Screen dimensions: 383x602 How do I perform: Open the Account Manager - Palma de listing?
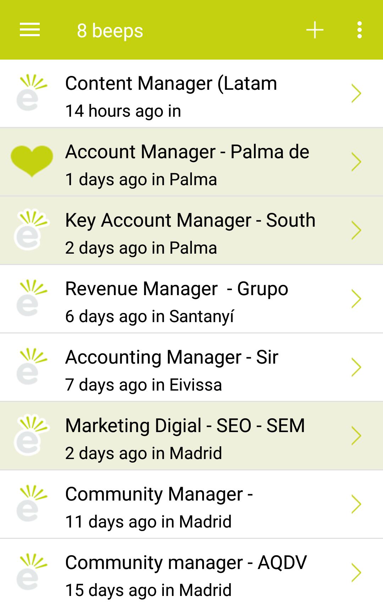click(187, 152)
